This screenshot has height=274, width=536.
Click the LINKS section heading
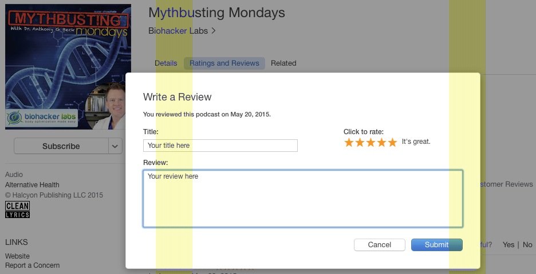coord(17,242)
